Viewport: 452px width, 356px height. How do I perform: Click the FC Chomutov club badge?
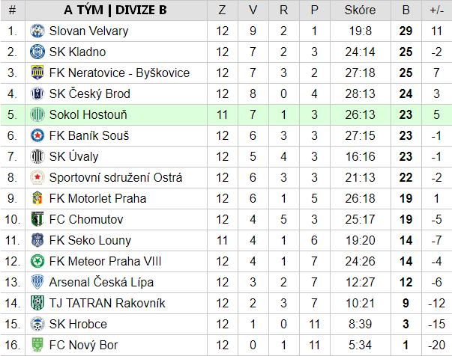point(37,219)
